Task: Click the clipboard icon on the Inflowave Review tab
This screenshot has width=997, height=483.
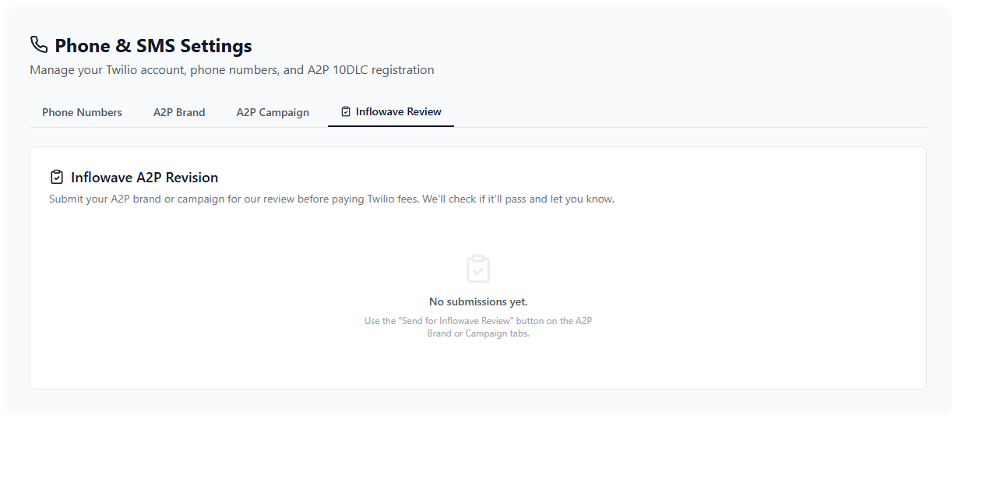Action: (345, 111)
